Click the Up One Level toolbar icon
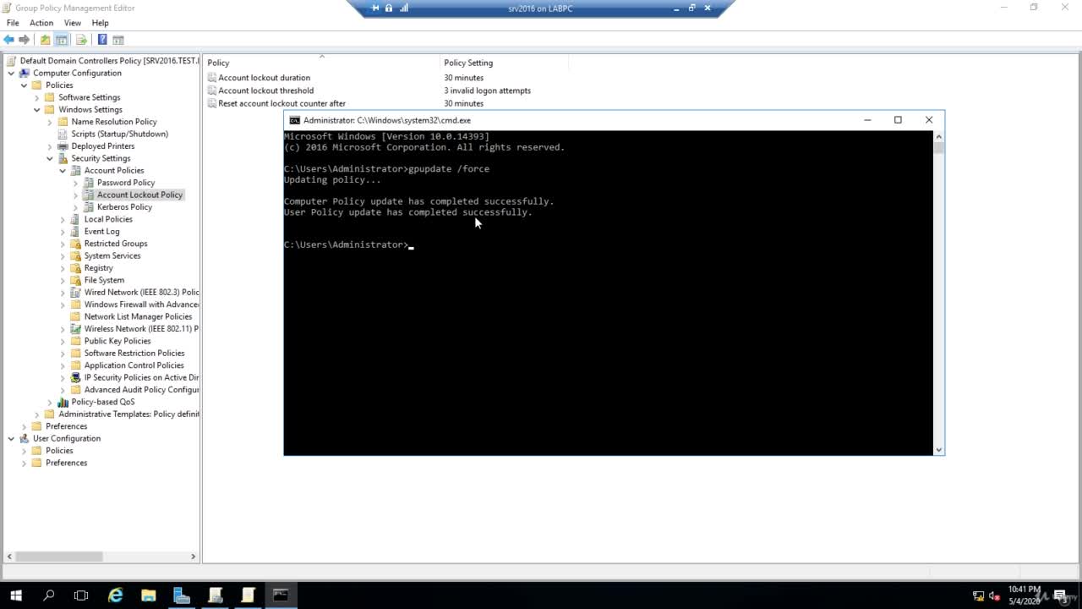 [46, 40]
